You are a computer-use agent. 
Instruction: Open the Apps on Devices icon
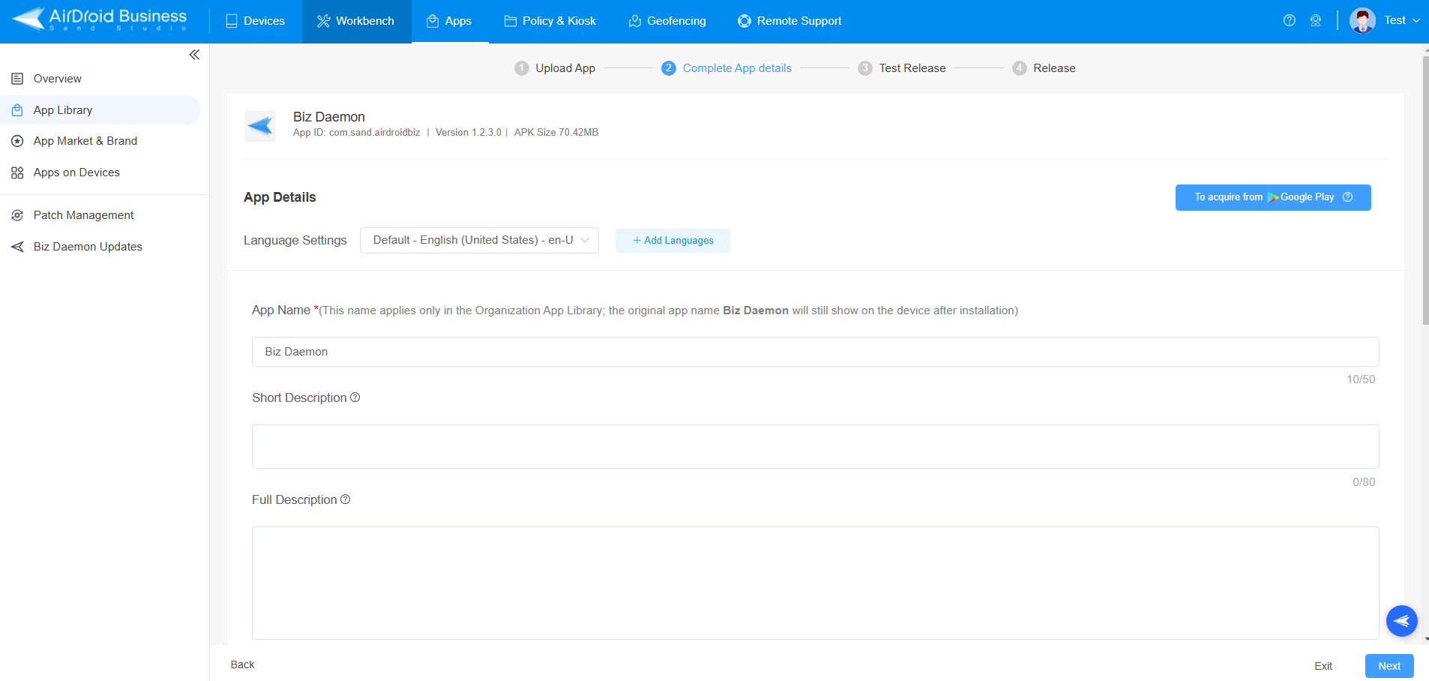tap(16, 172)
